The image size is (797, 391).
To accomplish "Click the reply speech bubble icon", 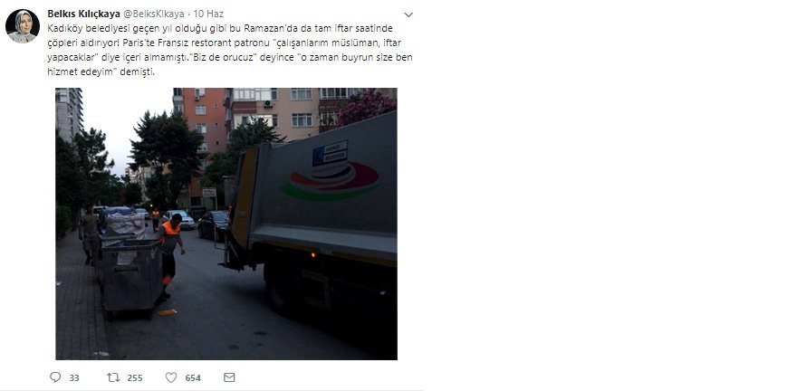I will pyautogui.click(x=55, y=377).
